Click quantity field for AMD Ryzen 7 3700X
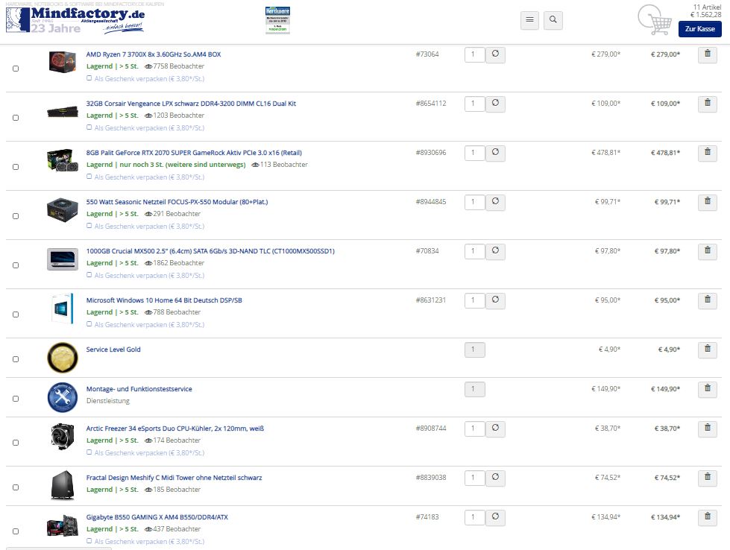 point(475,54)
